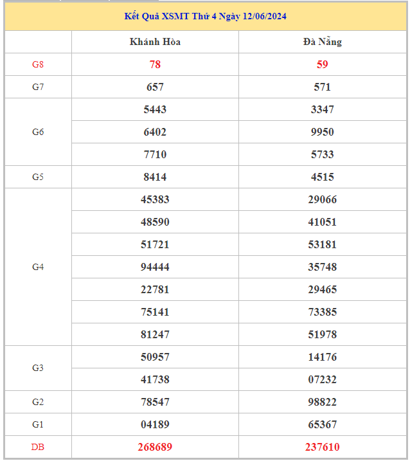This screenshot has width=410, height=461.
Task: Select the G6 number 9950
Action: (x=322, y=132)
